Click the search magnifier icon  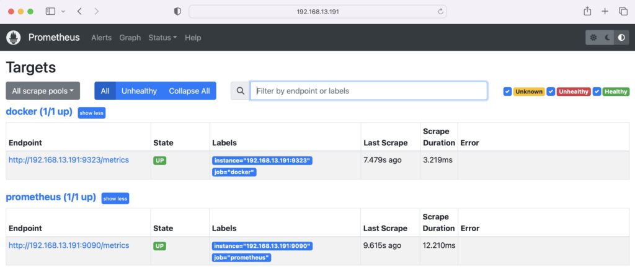tap(241, 91)
